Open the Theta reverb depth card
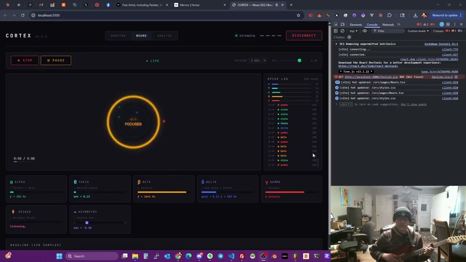466x262 pixels. point(100,189)
